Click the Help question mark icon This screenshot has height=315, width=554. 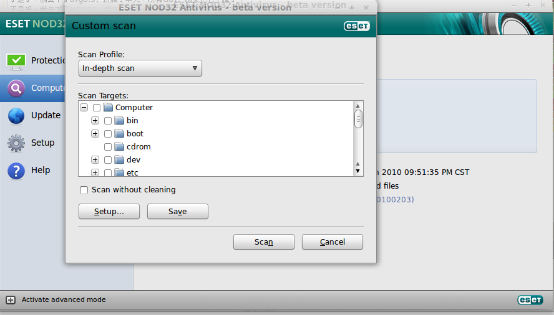[x=16, y=171]
